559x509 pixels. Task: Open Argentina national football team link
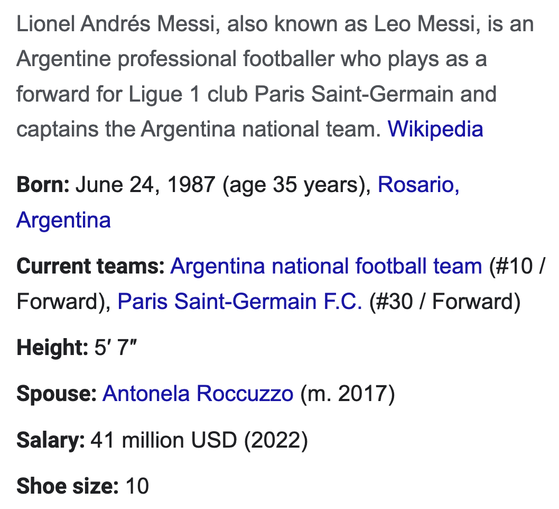(326, 266)
